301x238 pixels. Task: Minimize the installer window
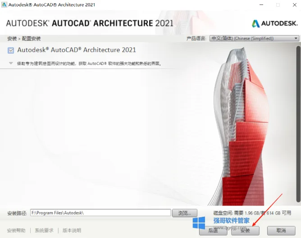coord(261,5)
